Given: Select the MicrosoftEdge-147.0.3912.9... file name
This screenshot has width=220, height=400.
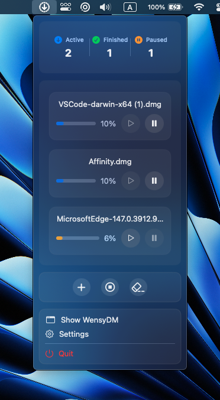Looking at the screenshot, I should click(110, 219).
